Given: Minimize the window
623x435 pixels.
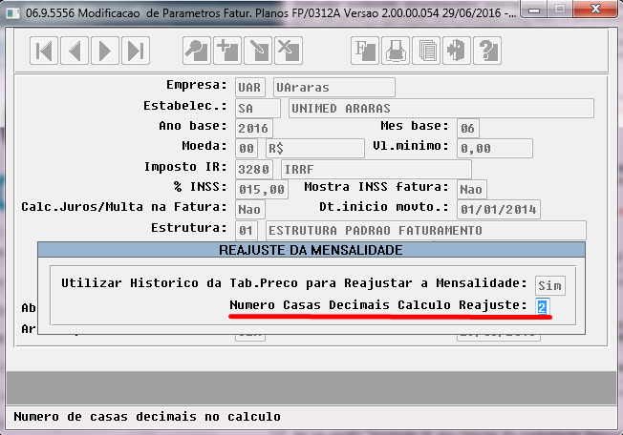Looking at the screenshot, I should tap(534, 10).
